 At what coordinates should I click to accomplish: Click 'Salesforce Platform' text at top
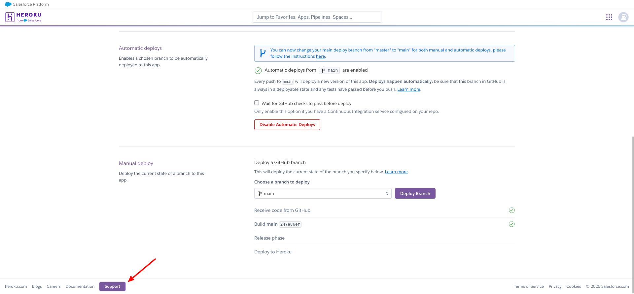tap(31, 4)
